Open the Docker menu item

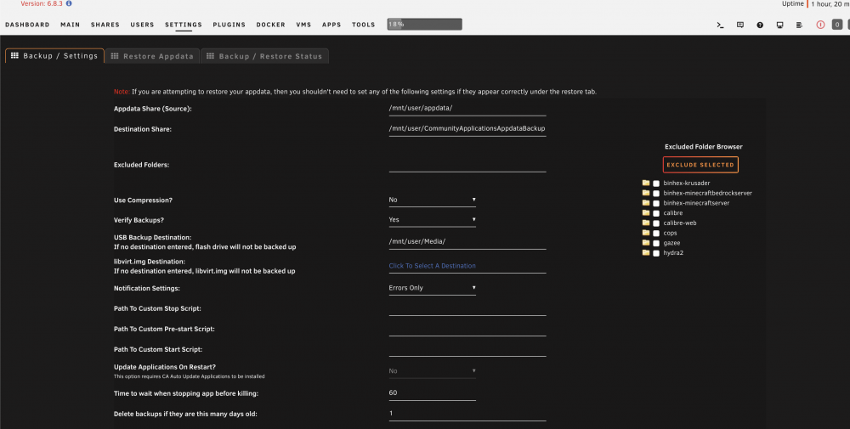(270, 25)
